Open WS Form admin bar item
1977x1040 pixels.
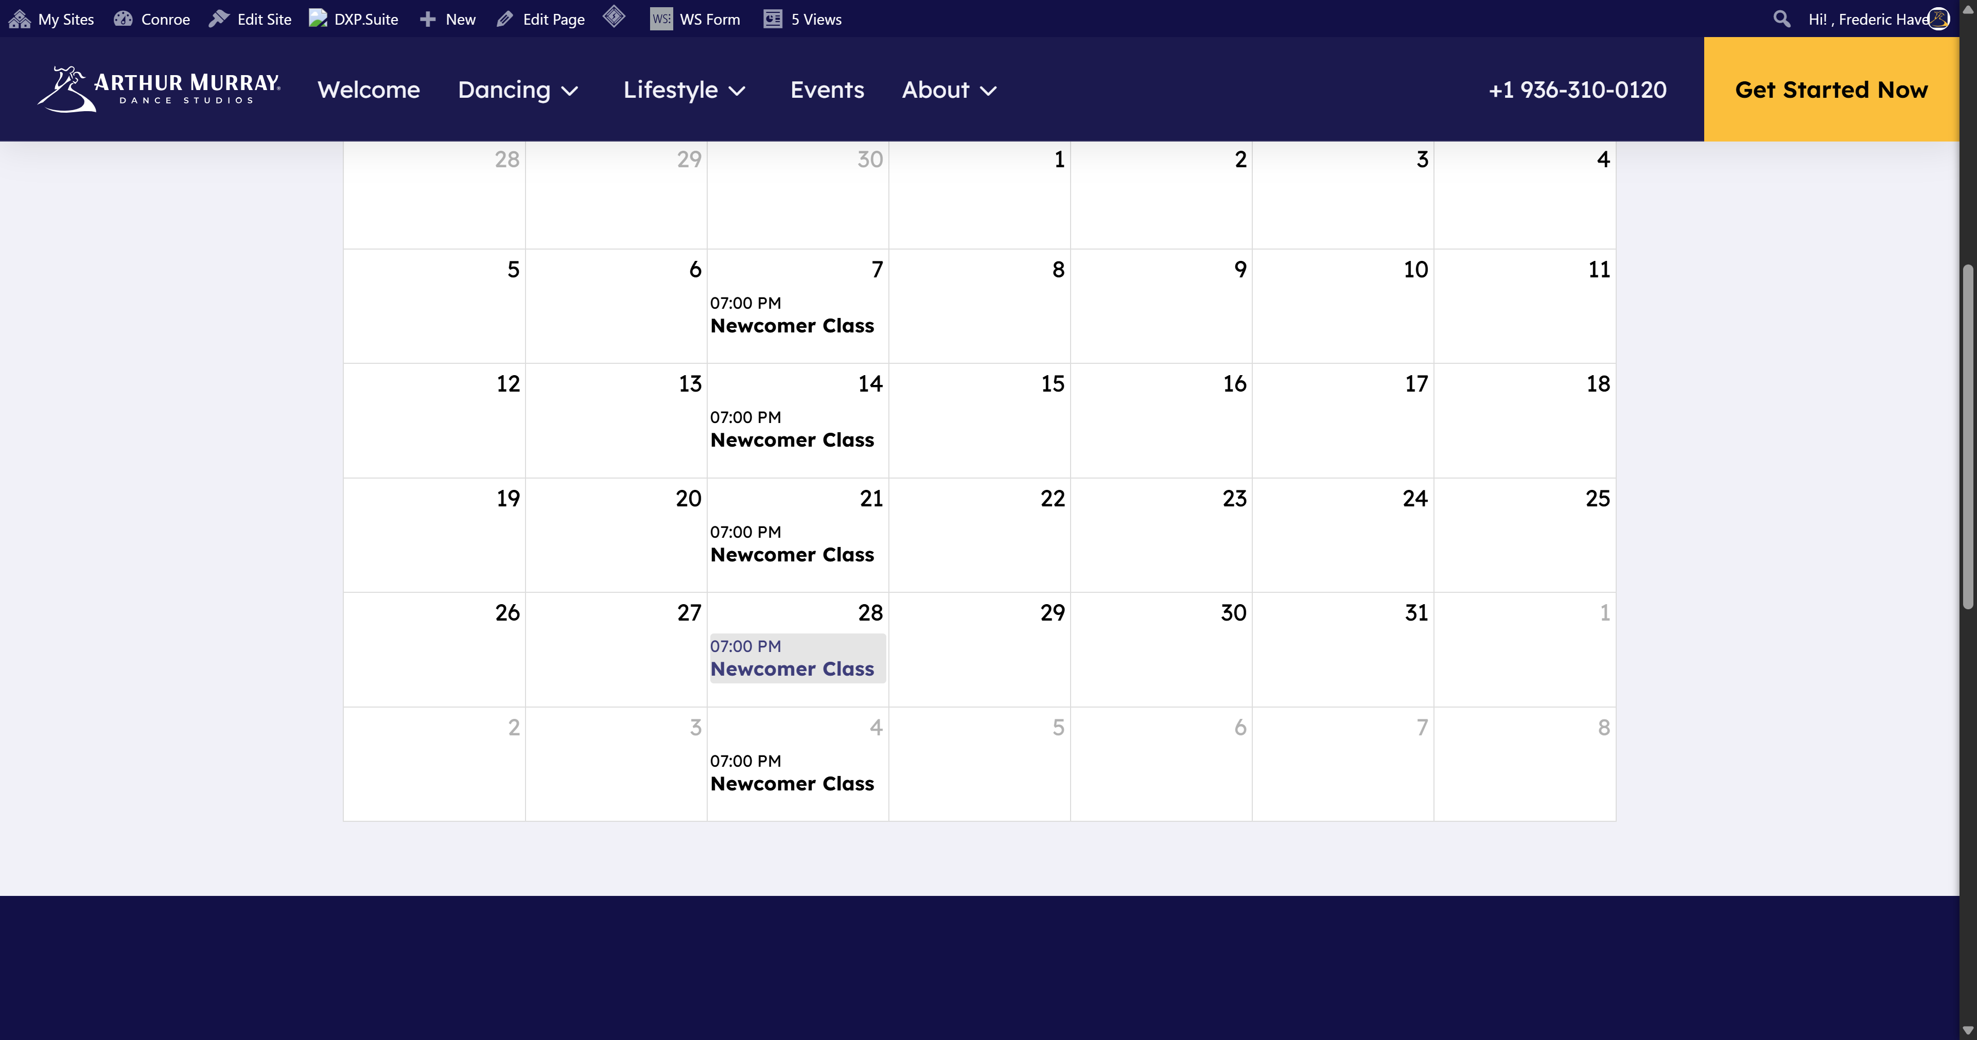(x=710, y=19)
